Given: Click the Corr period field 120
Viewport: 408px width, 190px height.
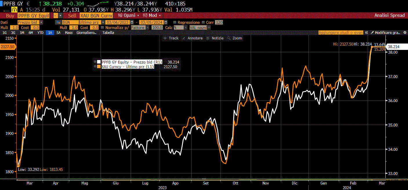Looking at the screenshot, I should pos(219,22).
